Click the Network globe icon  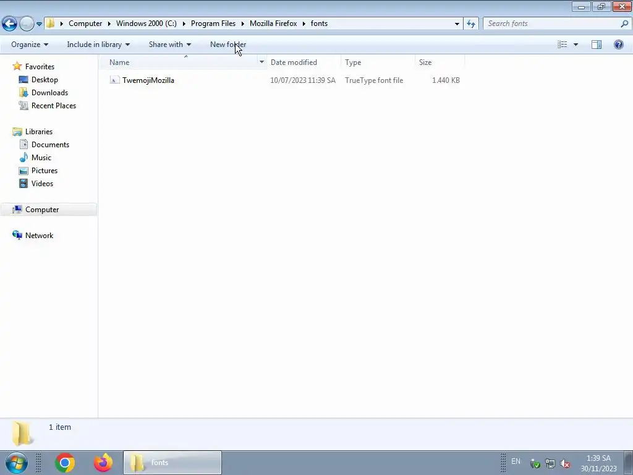tap(17, 235)
